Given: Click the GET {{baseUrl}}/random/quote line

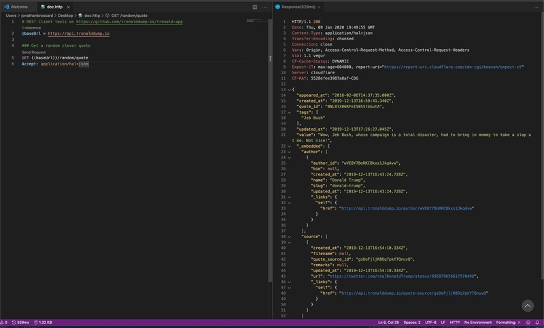Looking at the screenshot, I should pos(55,58).
